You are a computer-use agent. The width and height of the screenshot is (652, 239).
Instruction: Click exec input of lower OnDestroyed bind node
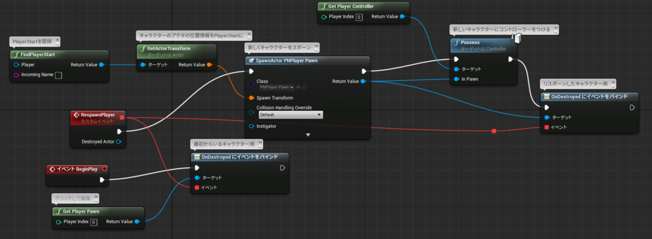click(x=197, y=168)
